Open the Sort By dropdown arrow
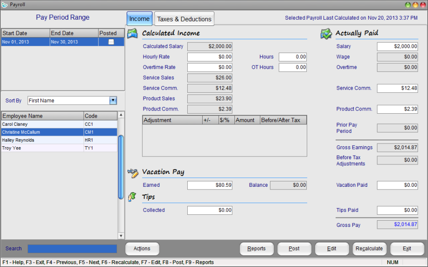Screen dimensions: 428x267 pyautogui.click(x=113, y=100)
